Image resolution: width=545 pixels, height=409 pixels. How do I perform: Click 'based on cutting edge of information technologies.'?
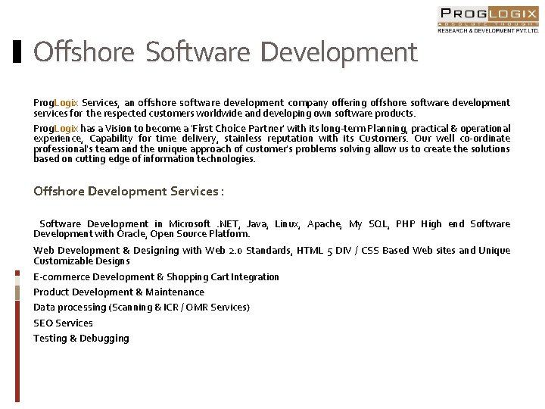click(x=145, y=159)
